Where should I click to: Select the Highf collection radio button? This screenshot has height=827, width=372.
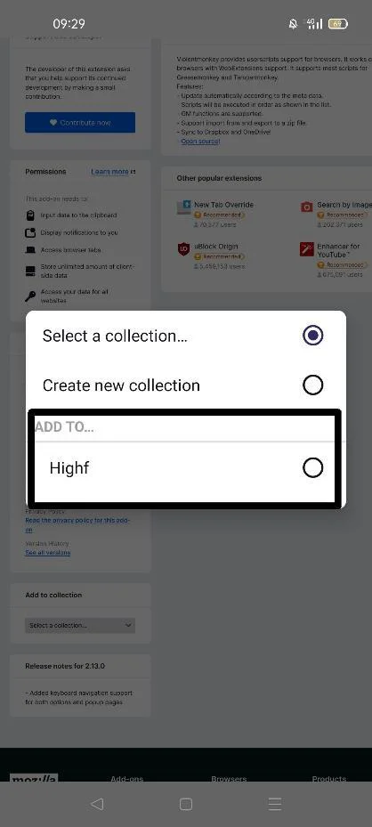[x=312, y=468]
